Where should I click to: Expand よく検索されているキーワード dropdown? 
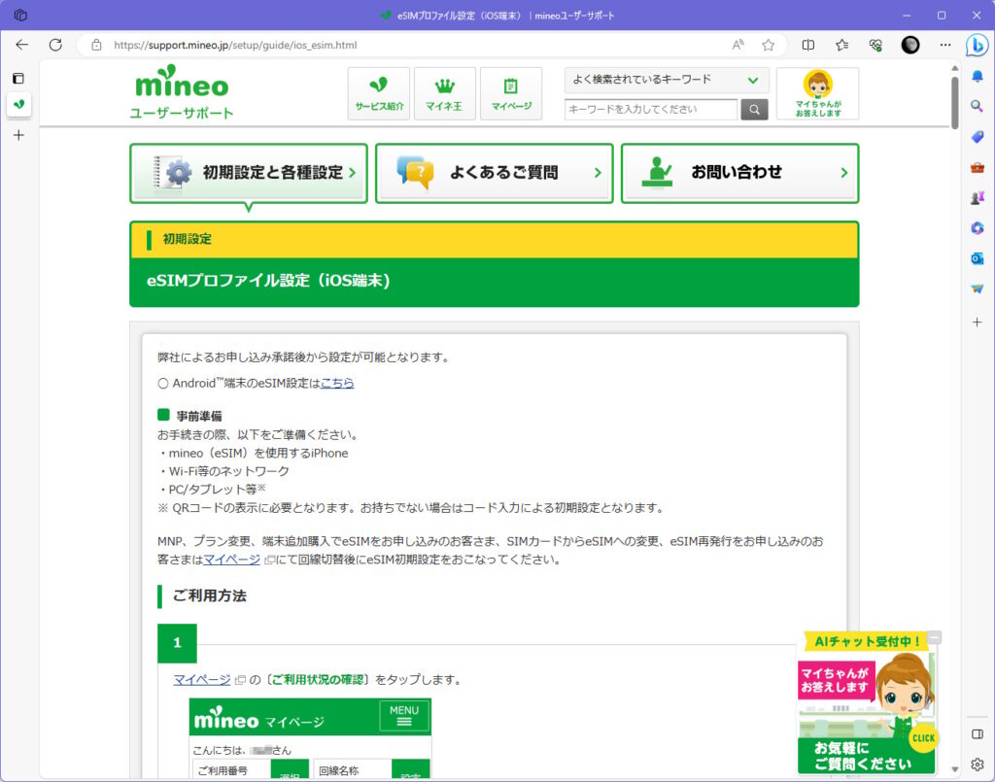667,80
